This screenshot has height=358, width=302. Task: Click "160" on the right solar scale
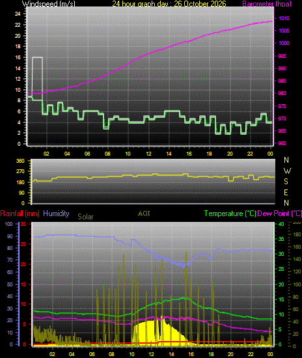pos(297,247)
